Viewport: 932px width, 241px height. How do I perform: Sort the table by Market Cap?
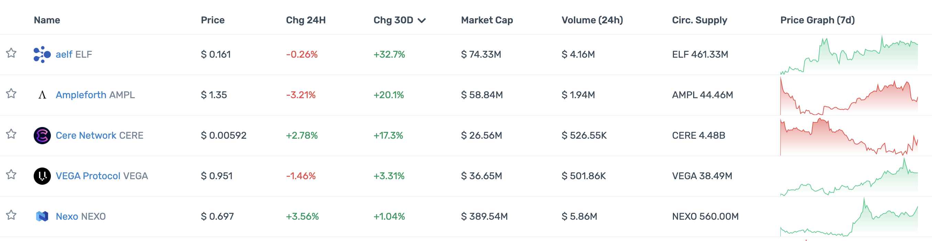click(x=487, y=20)
